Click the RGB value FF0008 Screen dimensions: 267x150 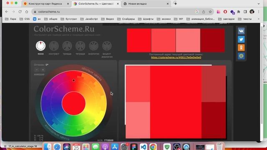[108, 140]
